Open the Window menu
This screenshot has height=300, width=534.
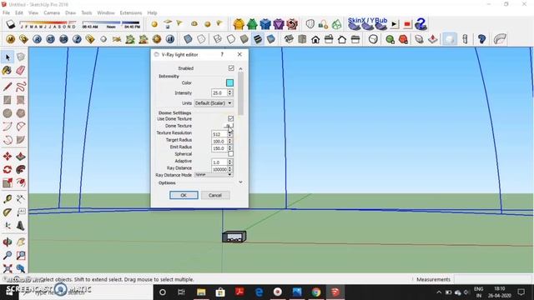click(x=106, y=13)
